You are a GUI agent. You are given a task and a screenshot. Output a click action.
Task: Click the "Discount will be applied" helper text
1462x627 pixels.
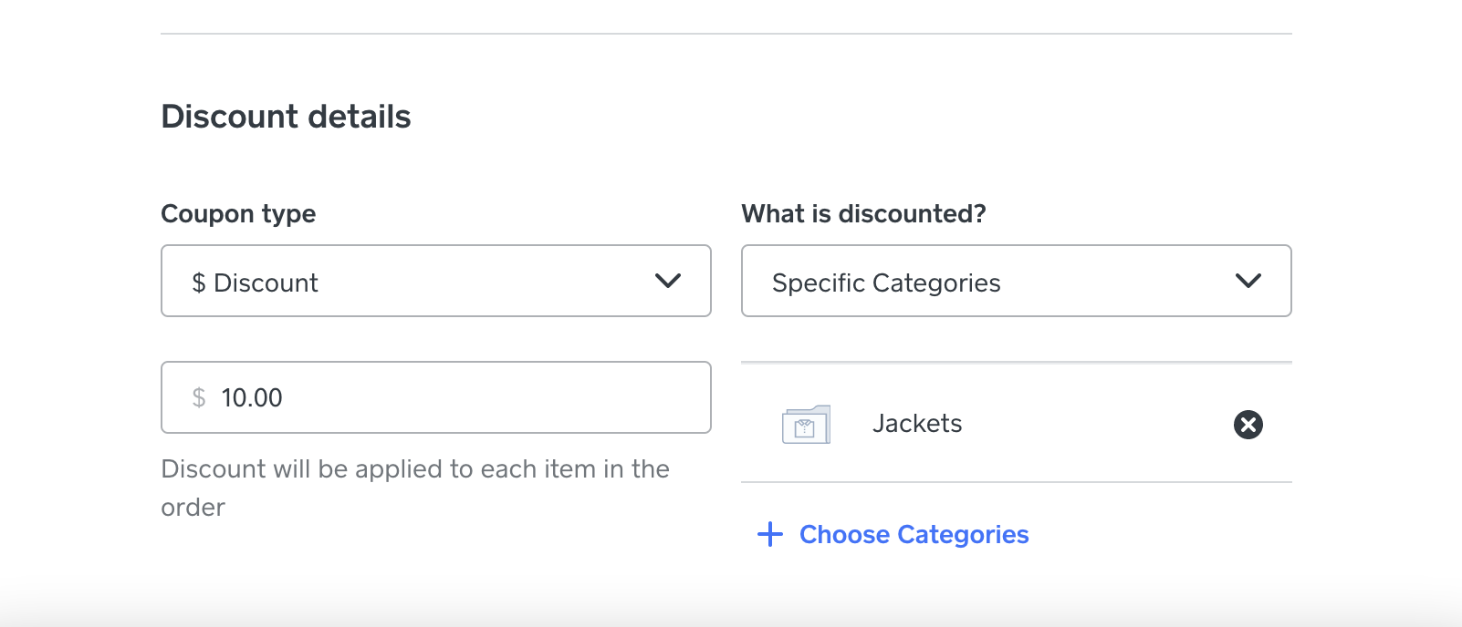click(x=414, y=469)
